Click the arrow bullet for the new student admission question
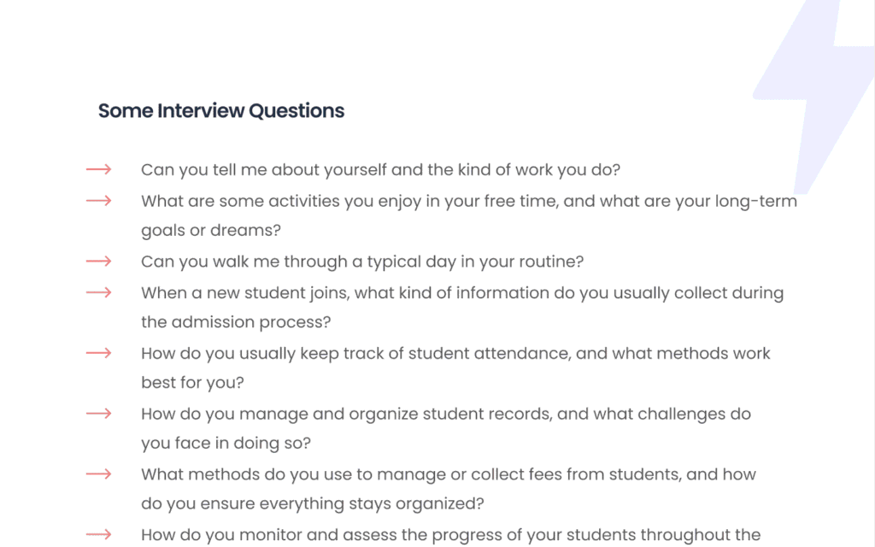Screen dimensions: 875x547 coord(99,292)
